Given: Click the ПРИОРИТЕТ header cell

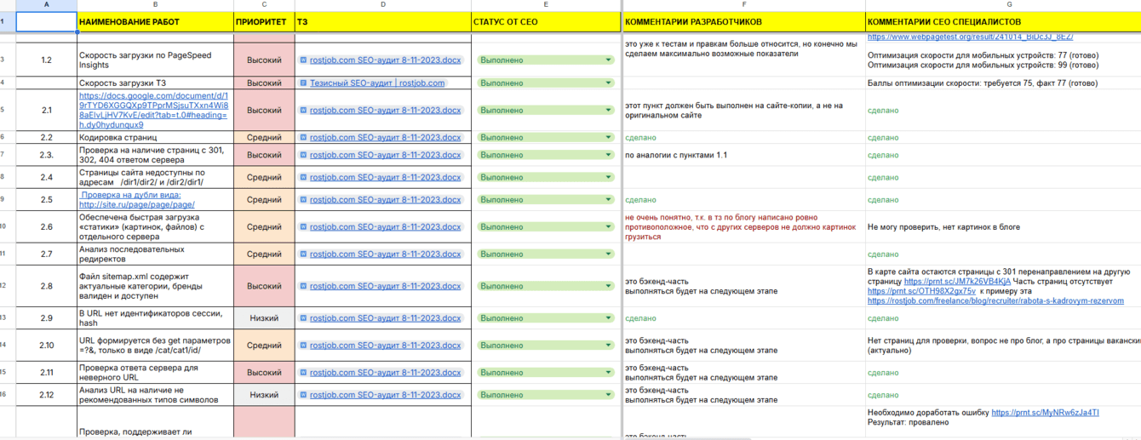Looking at the screenshot, I should tap(264, 21).
